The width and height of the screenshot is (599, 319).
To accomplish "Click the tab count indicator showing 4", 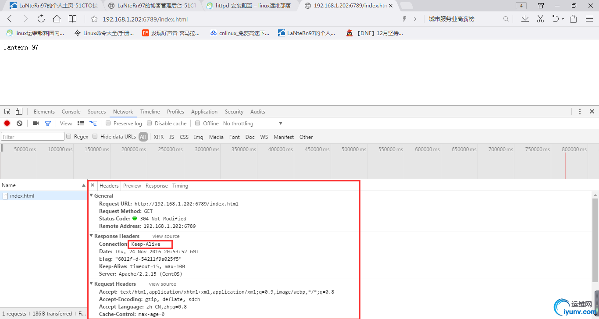I will [x=521, y=6].
